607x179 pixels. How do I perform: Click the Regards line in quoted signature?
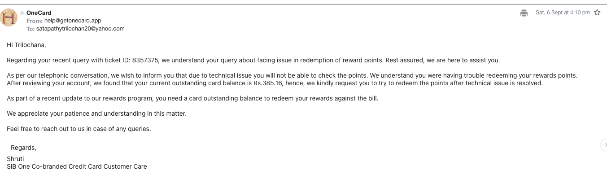tap(23, 148)
